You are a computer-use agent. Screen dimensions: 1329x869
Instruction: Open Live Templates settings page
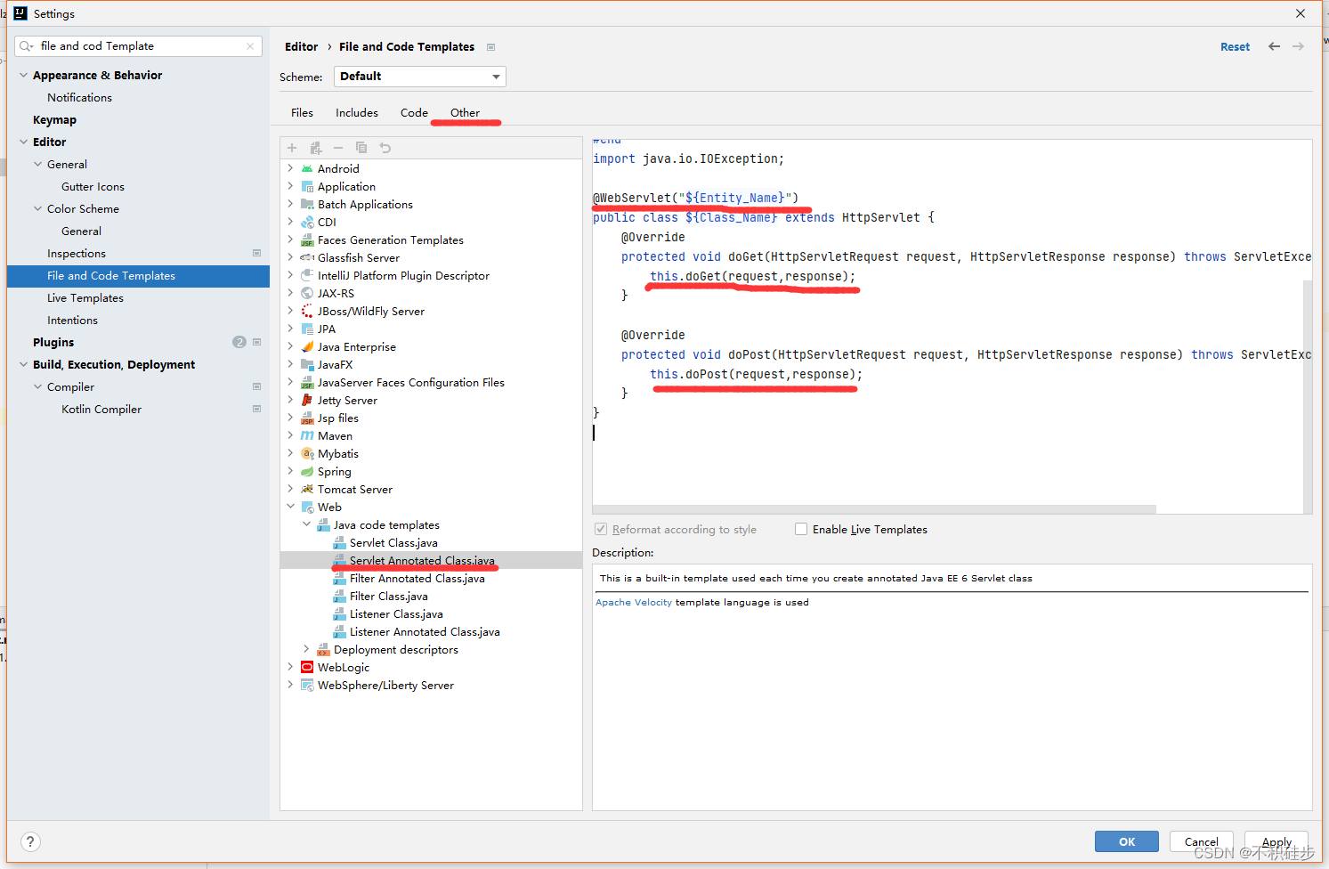(85, 298)
